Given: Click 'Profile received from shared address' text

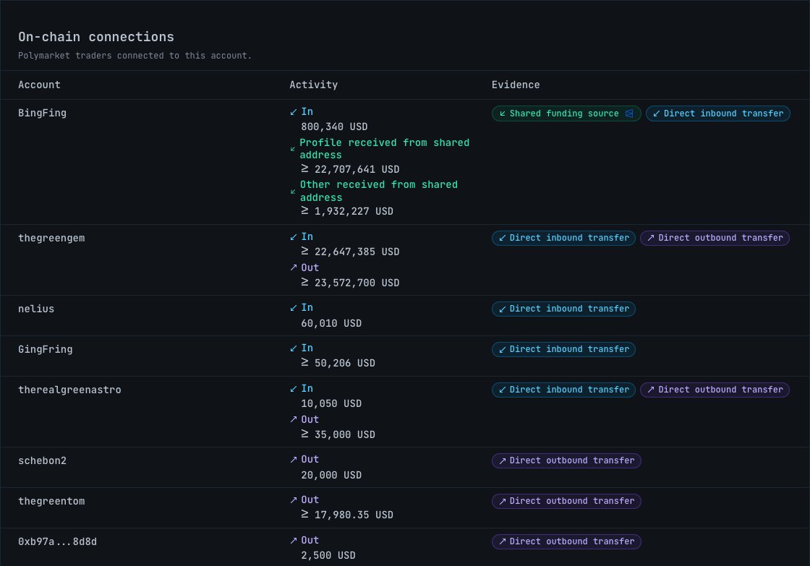Looking at the screenshot, I should (x=384, y=149).
